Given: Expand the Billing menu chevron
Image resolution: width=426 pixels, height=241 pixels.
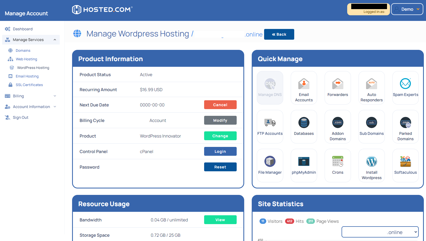Looking at the screenshot, I should point(55,96).
